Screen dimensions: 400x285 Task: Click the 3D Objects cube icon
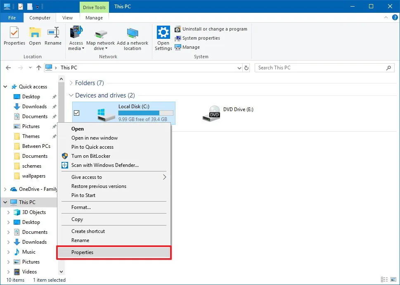tap(17, 212)
